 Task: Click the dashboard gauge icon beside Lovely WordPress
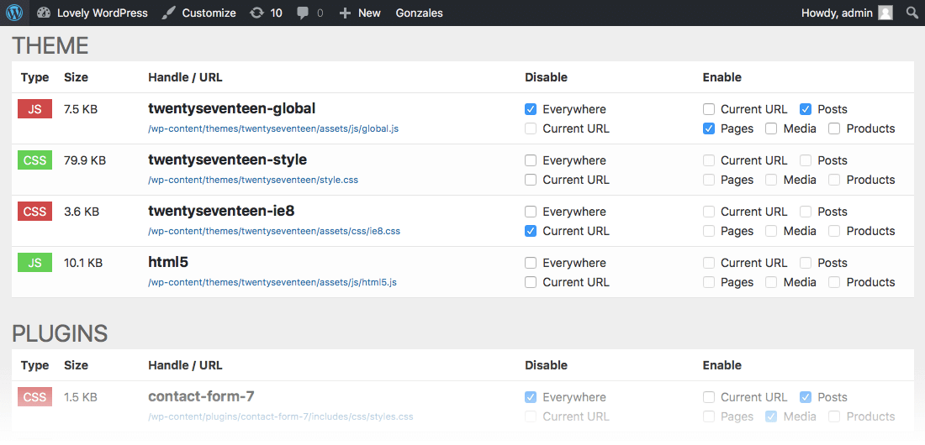tap(44, 13)
